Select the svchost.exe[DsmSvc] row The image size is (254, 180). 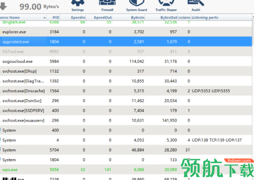click(126, 101)
